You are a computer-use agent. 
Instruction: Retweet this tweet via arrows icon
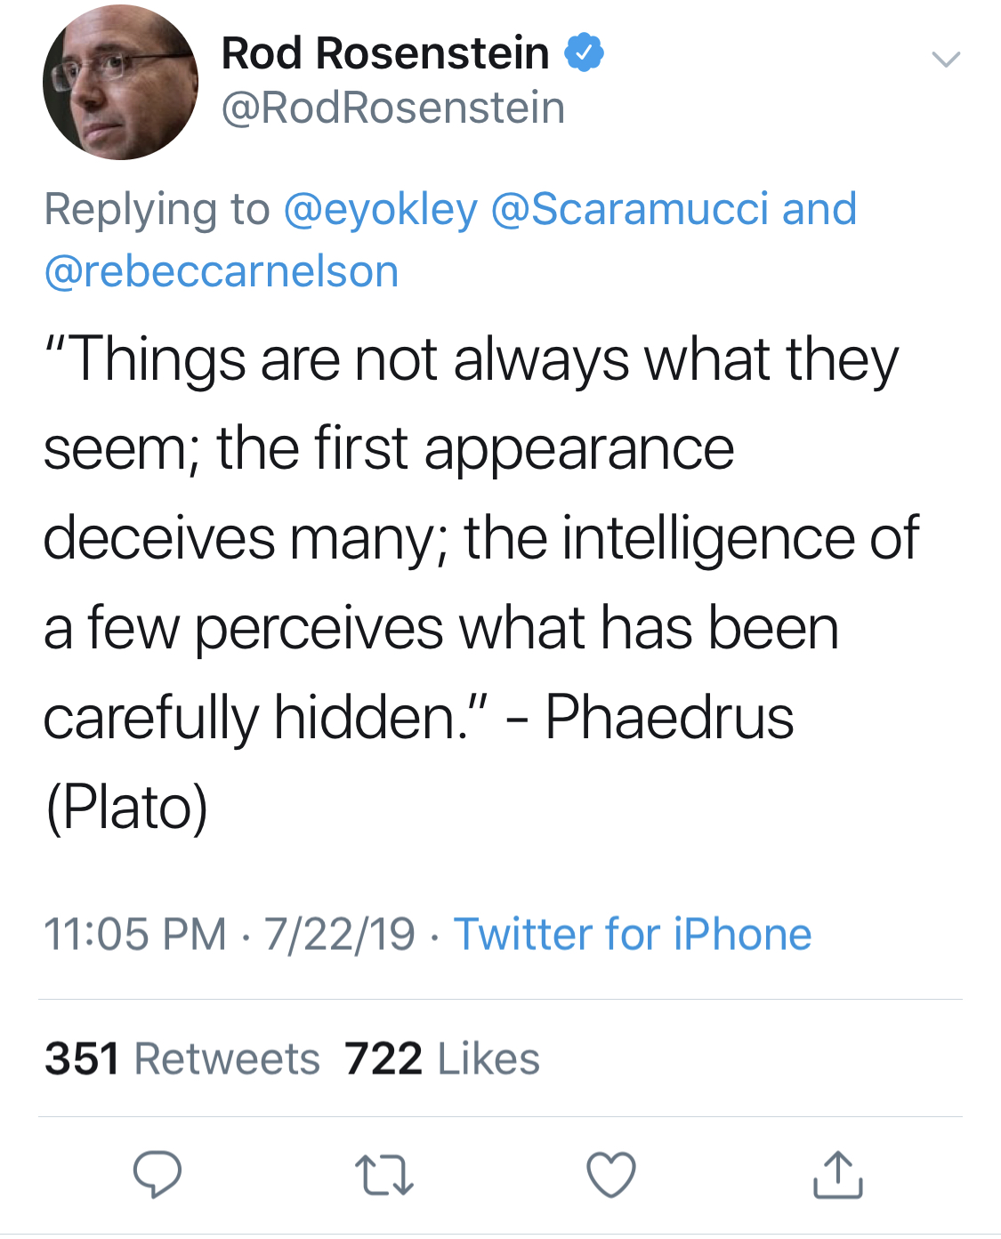pyautogui.click(x=383, y=1174)
